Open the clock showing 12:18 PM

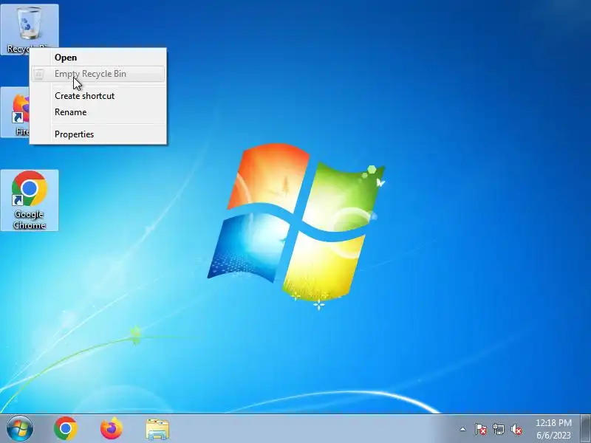tap(553, 429)
